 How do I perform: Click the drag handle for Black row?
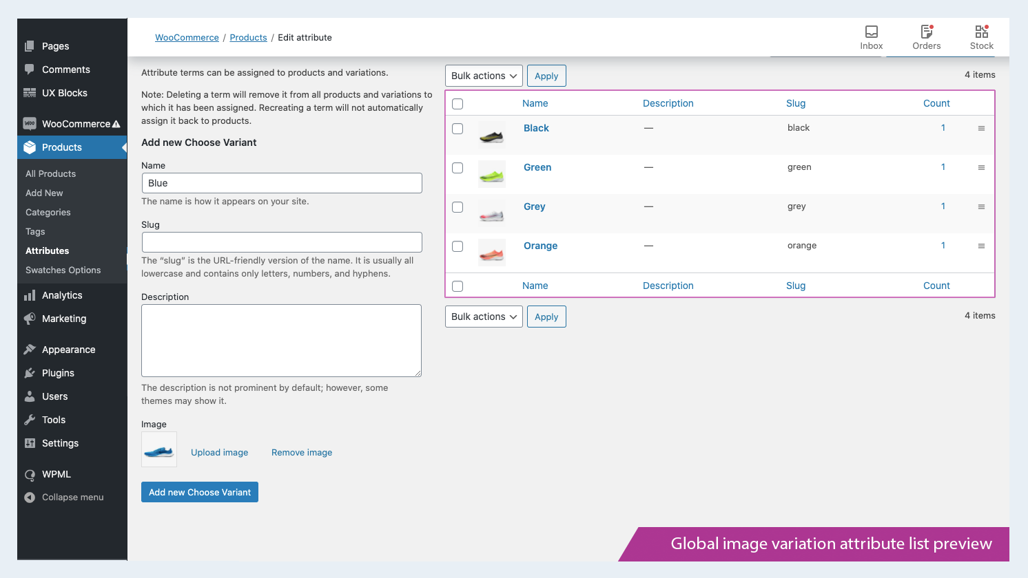[981, 129]
